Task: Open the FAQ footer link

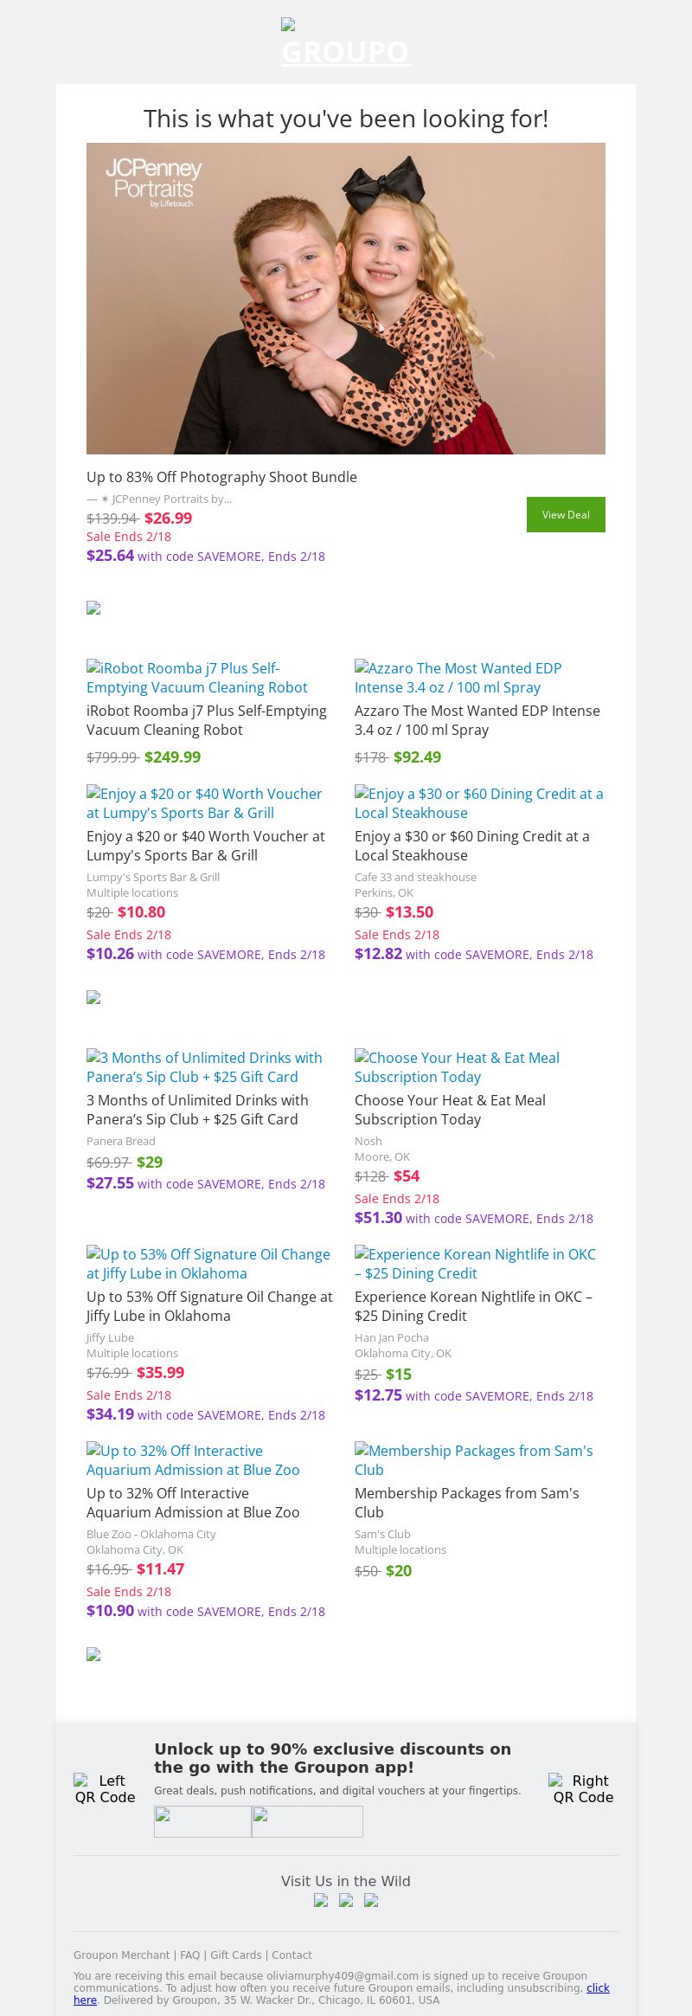Action: pyautogui.click(x=189, y=1955)
